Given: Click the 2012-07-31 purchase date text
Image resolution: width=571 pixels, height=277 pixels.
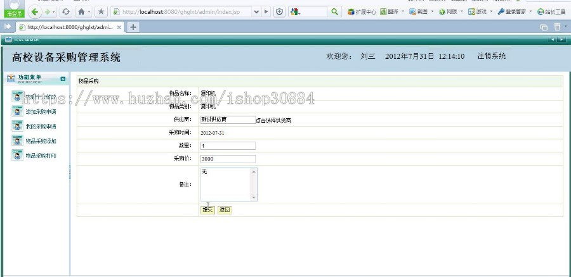Looking at the screenshot, I should 213,133.
